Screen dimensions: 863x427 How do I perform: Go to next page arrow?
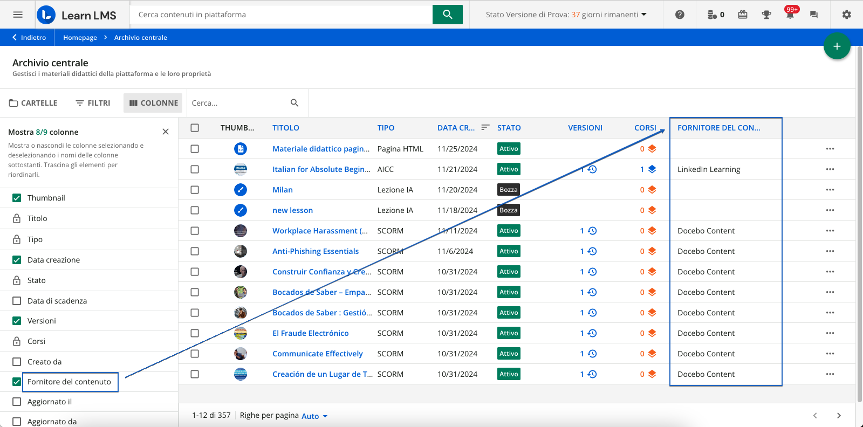[839, 415]
